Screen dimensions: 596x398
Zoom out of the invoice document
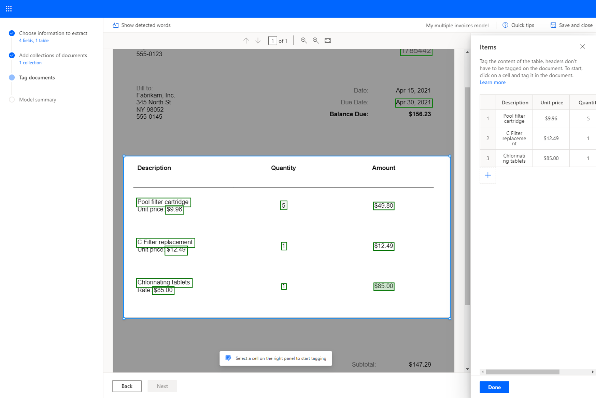click(x=303, y=40)
